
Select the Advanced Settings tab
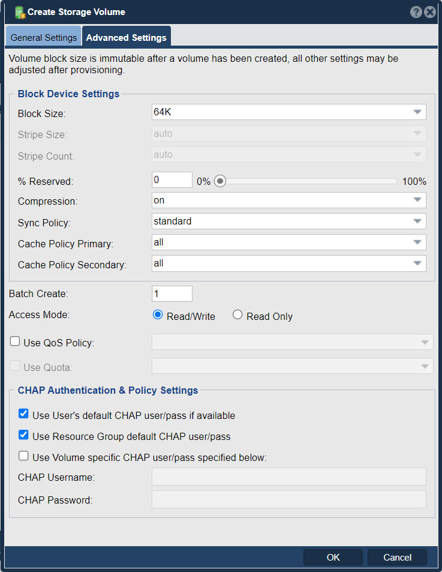tap(126, 38)
